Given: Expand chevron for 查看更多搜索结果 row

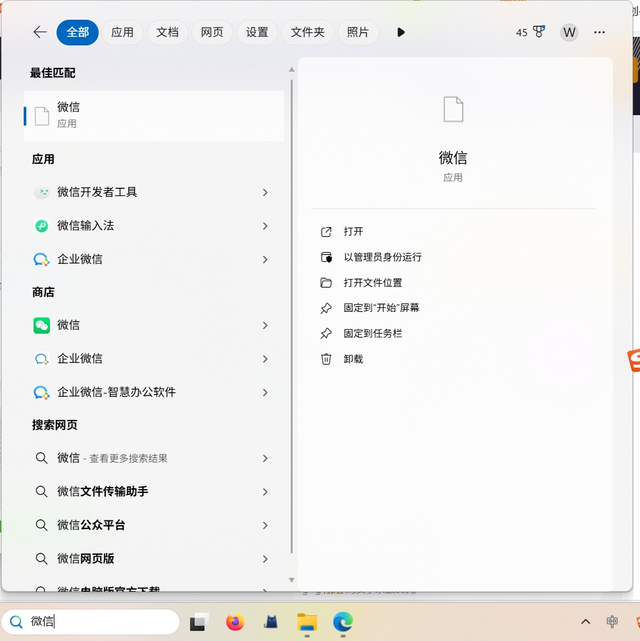Looking at the screenshot, I should coord(265,458).
